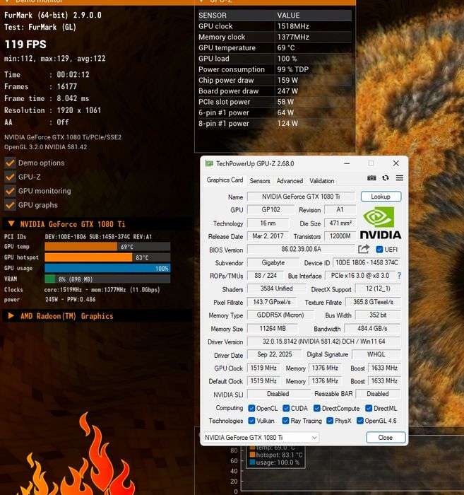Toggle the PhysX checkbox
The image size is (464, 495).
pos(330,421)
